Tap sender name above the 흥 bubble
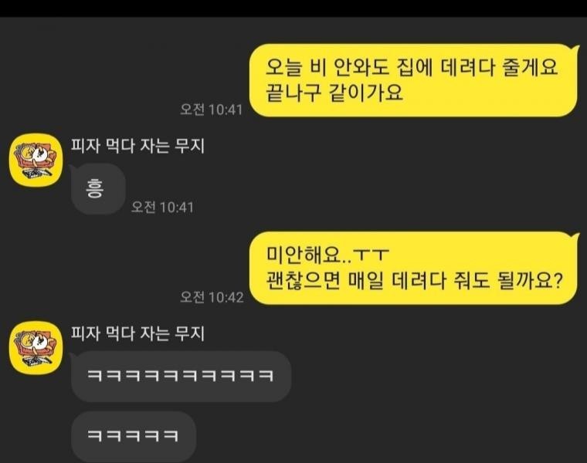Viewport: 587px width, 463px height. pos(137,146)
